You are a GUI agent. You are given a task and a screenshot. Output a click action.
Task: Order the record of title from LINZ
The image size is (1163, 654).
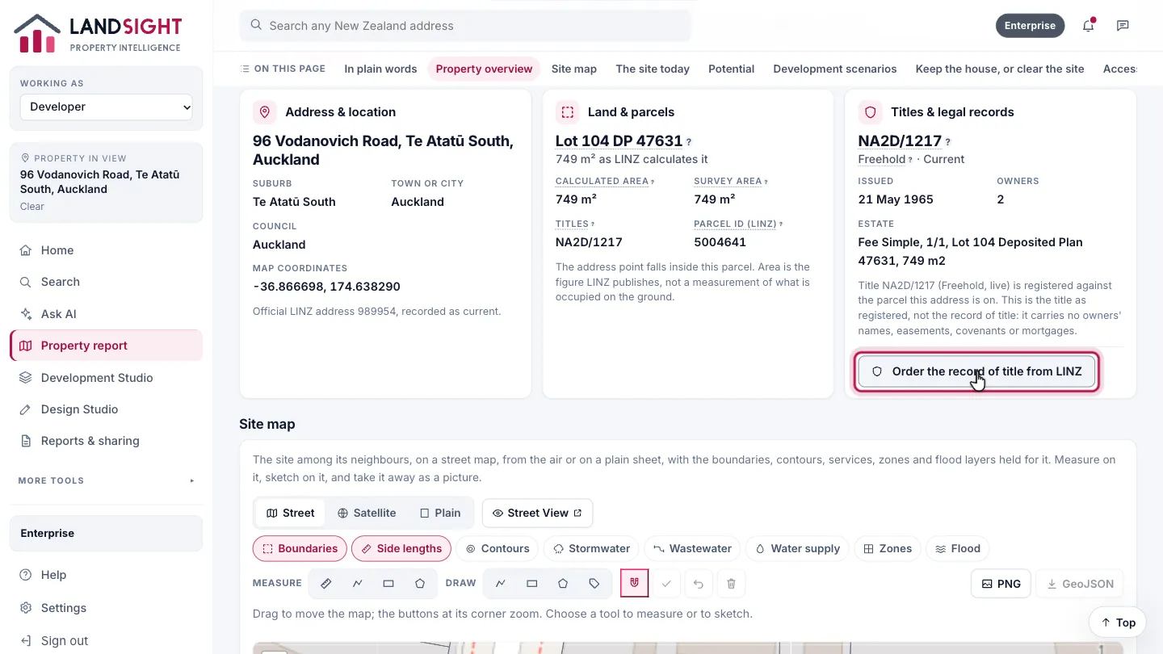976,371
